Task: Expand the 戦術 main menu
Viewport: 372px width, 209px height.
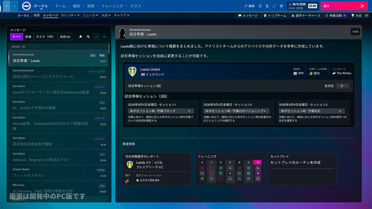Action: 78,6
